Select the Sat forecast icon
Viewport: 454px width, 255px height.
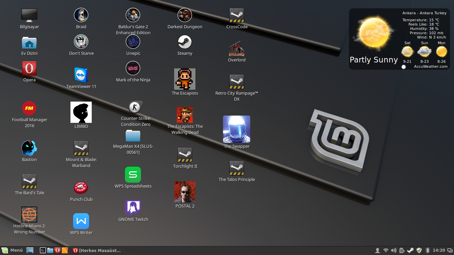tap(407, 51)
